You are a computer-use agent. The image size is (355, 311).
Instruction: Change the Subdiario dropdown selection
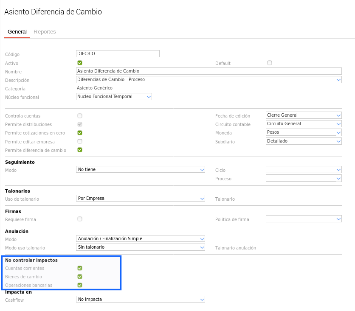[x=303, y=141]
